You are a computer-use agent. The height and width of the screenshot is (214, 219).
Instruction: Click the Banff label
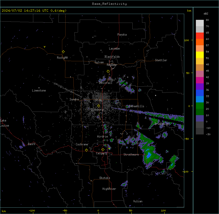pyautogui.click(x=32, y=144)
